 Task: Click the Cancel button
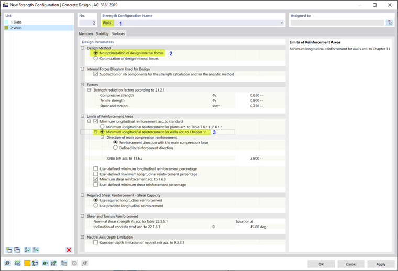(351, 264)
